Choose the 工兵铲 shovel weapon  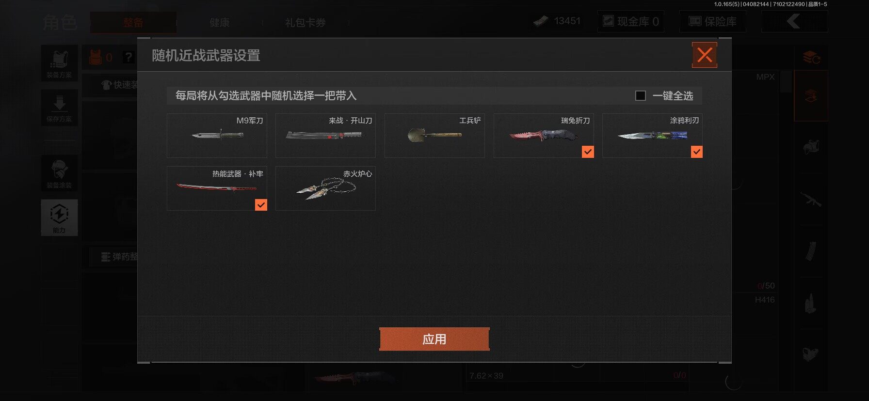click(434, 136)
